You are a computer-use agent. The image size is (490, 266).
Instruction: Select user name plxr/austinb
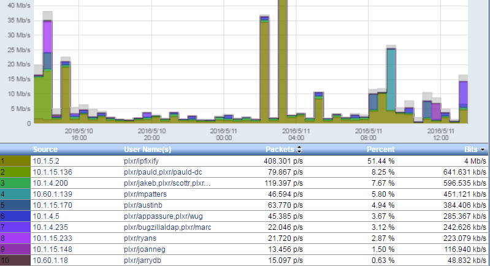(x=143, y=205)
